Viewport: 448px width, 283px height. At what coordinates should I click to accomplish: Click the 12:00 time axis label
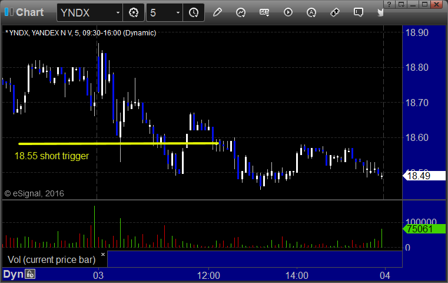[208, 275]
